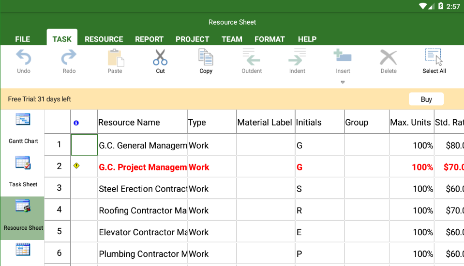This screenshot has width=464, height=266.
Task: Cut selection with the scissors icon
Action: pyautogui.click(x=160, y=57)
